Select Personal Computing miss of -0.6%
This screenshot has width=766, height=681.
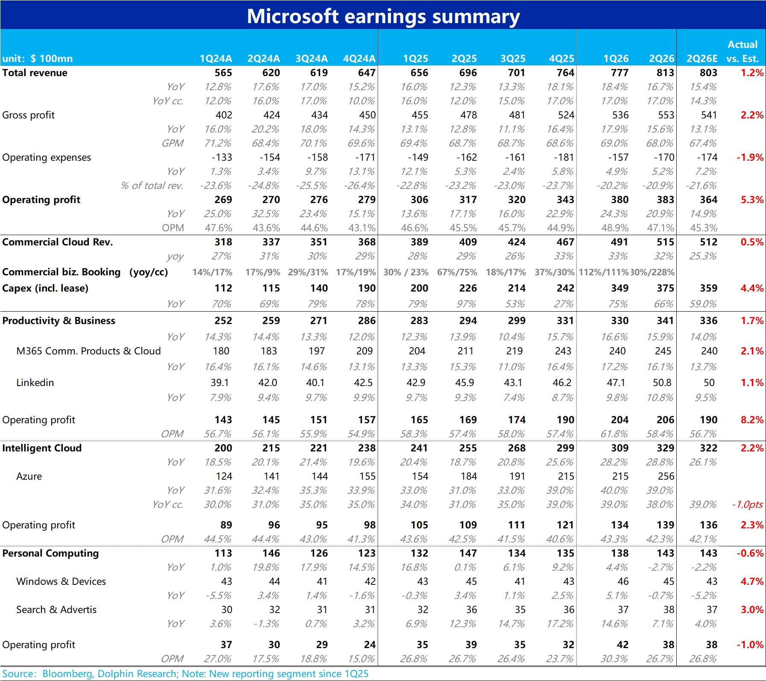tap(750, 553)
